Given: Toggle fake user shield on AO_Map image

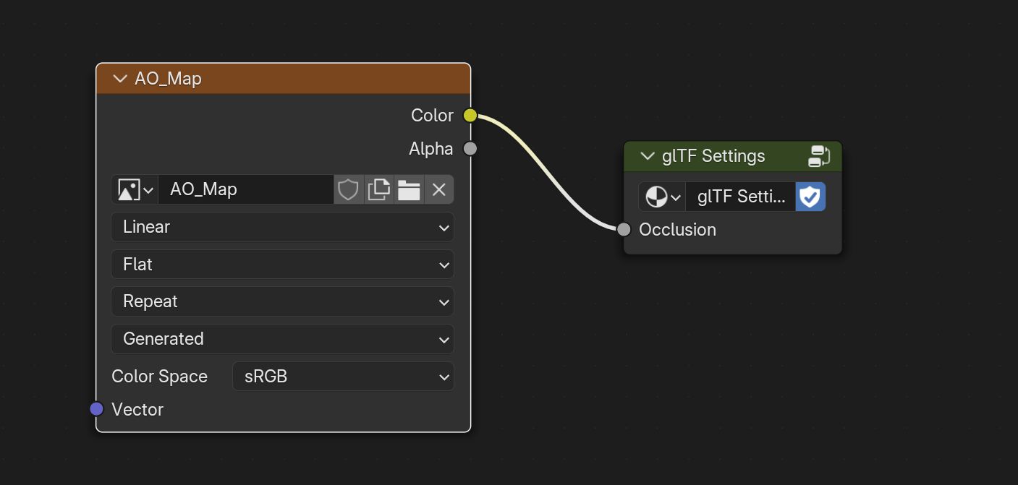Looking at the screenshot, I should coord(349,189).
